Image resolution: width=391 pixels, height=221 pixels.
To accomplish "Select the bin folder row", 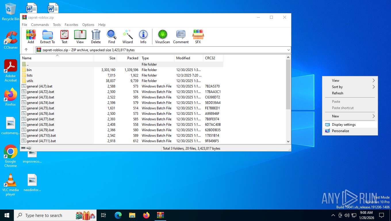I will pyautogui.click(x=122, y=70).
